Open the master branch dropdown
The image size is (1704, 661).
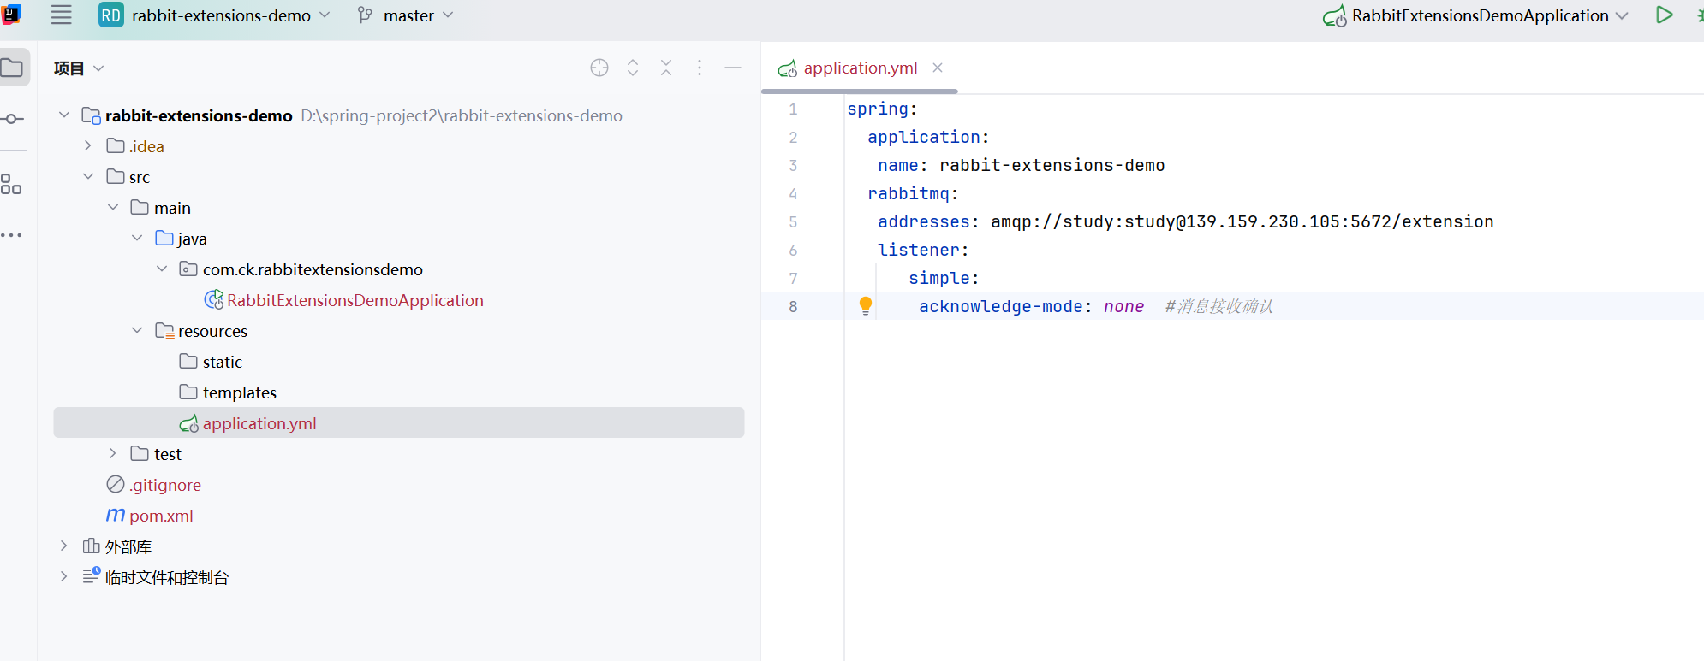[406, 15]
